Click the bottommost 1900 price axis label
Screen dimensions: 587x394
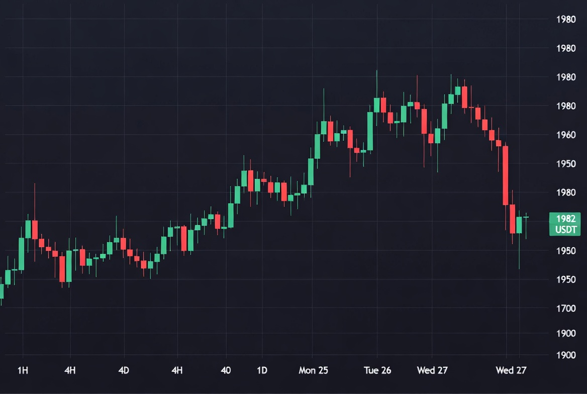566,355
